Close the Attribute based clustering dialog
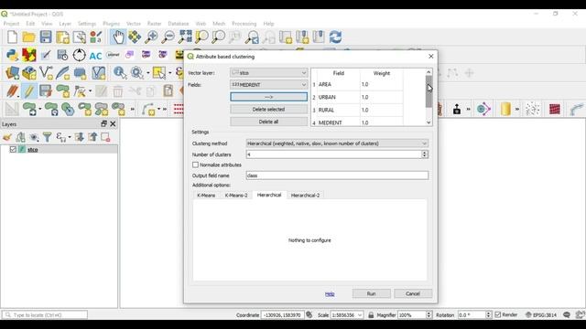586x329 pixels. pyautogui.click(x=431, y=57)
